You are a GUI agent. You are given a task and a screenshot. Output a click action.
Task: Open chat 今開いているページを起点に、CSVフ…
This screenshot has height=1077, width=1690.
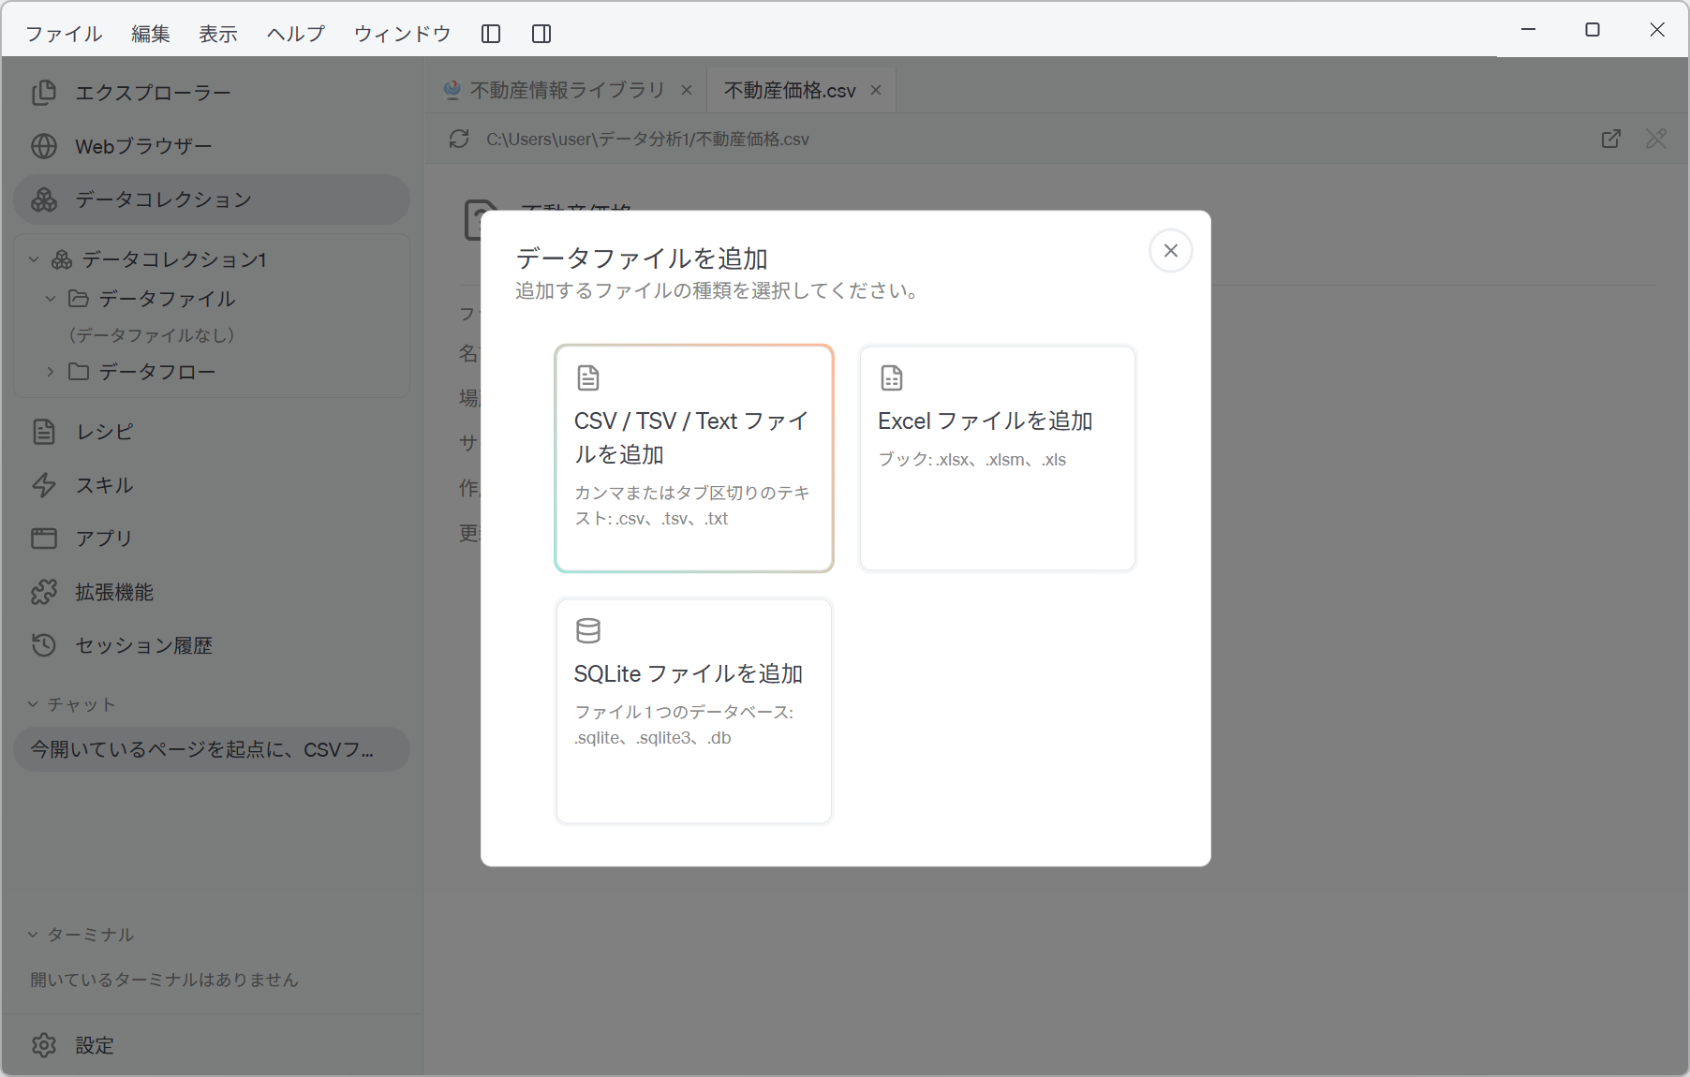pyautogui.click(x=212, y=749)
